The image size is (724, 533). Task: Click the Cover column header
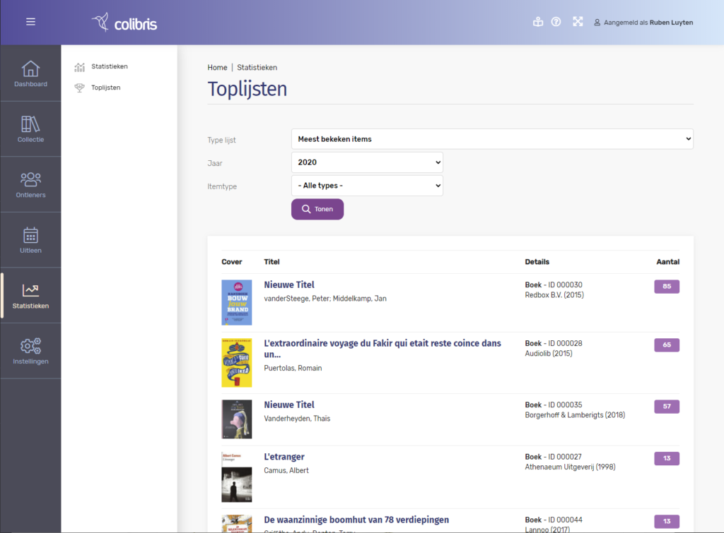(x=232, y=262)
